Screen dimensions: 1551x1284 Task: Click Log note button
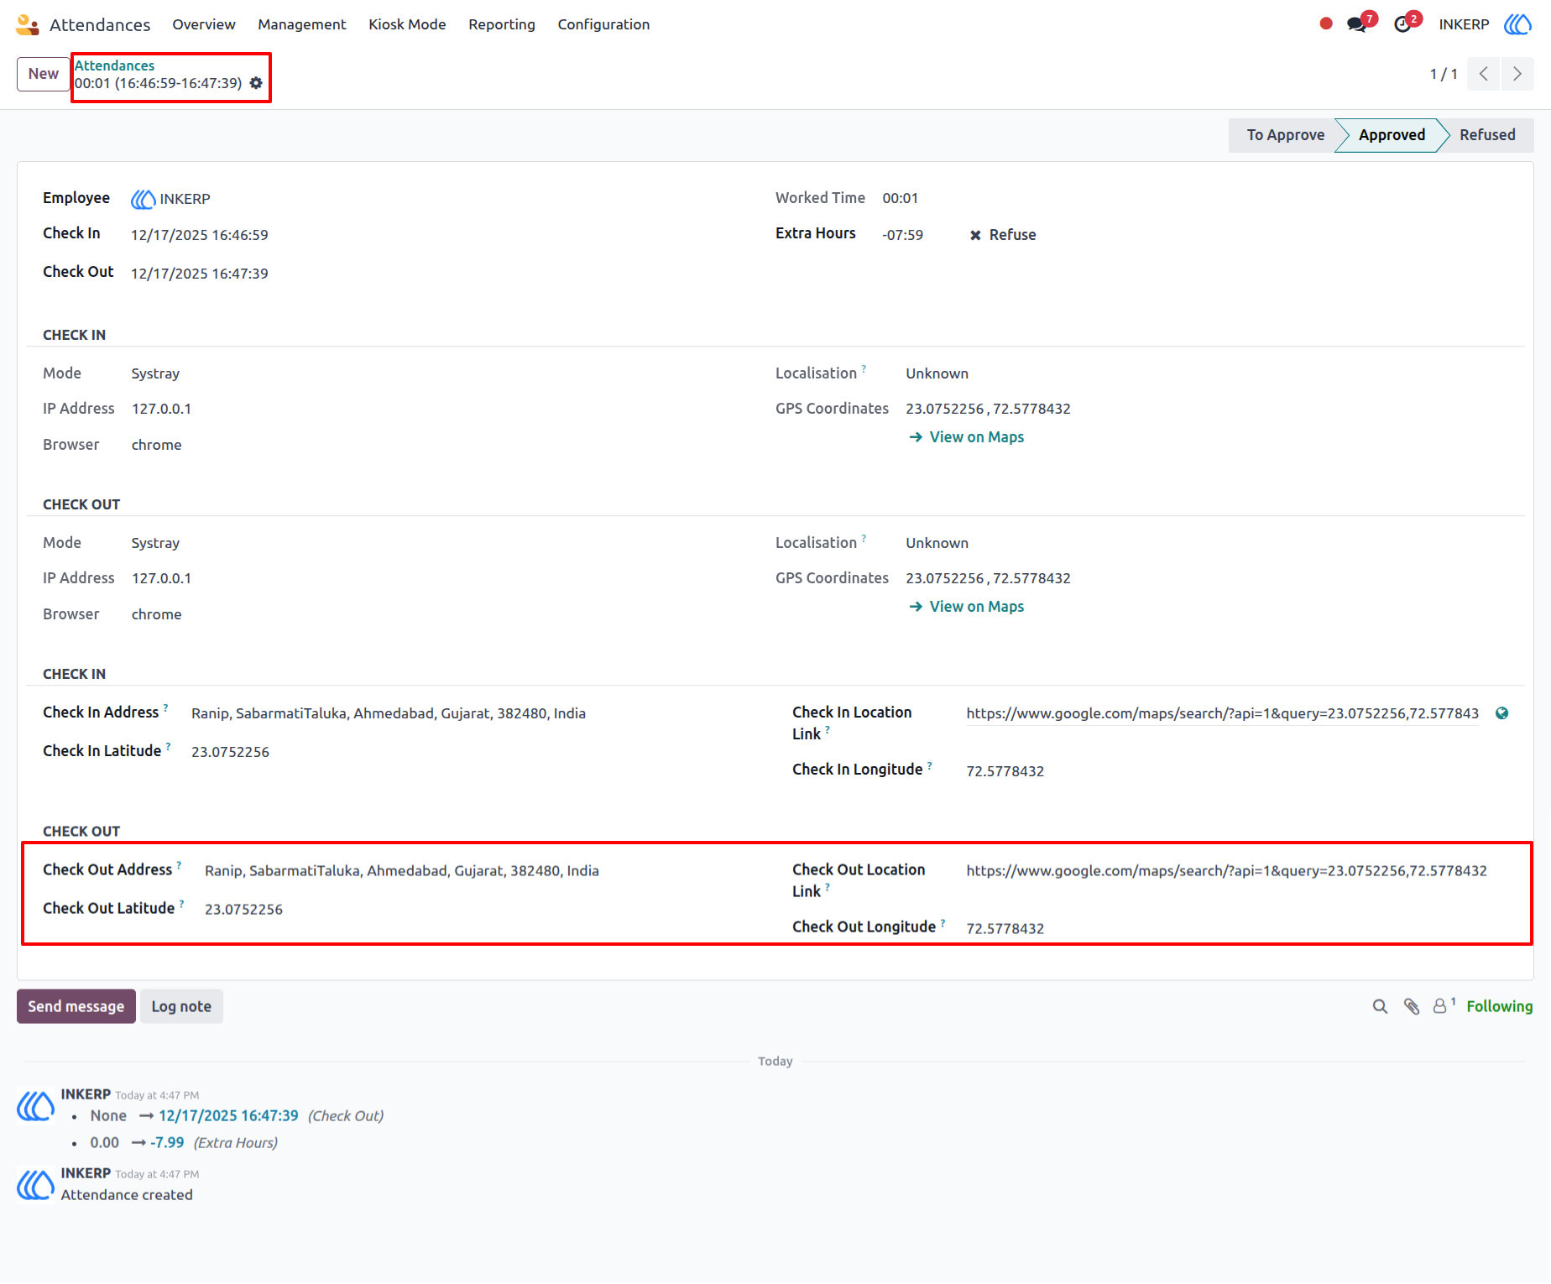pos(181,1006)
